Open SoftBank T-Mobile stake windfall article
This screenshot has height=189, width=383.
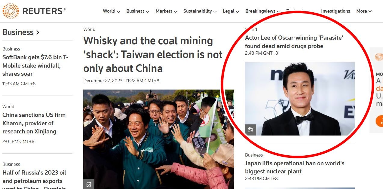35,65
